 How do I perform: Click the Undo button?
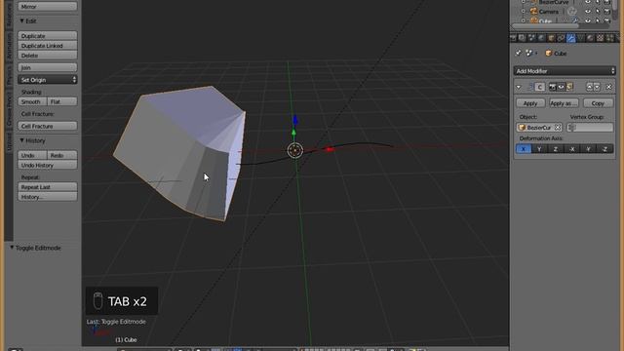pyautogui.click(x=32, y=155)
